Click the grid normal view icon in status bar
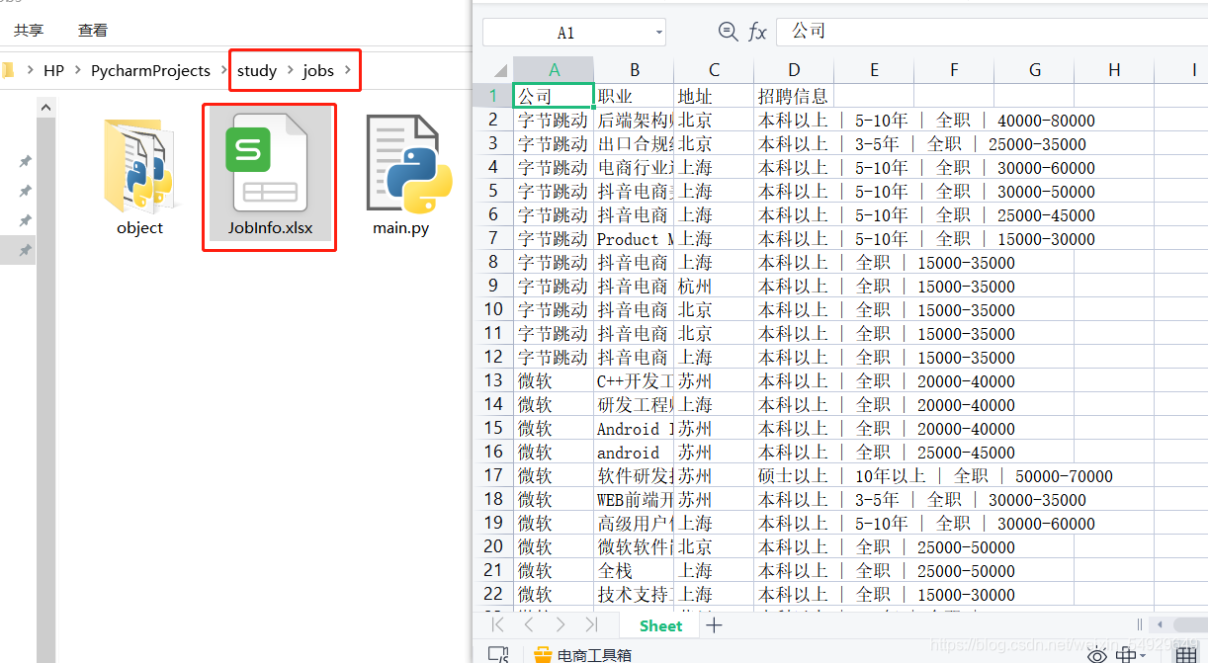The width and height of the screenshot is (1208, 663). (x=1185, y=655)
